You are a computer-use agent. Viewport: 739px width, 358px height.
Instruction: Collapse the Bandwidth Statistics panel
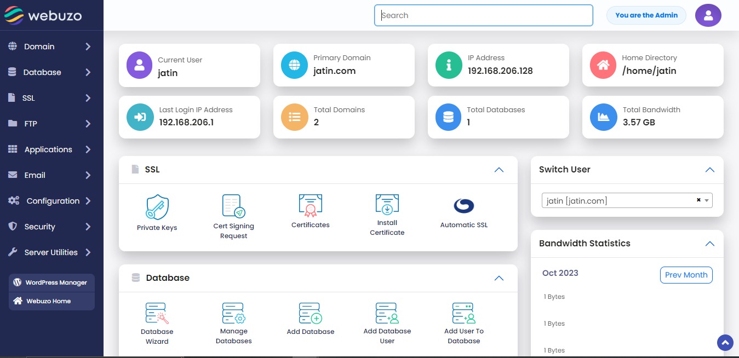[709, 244]
